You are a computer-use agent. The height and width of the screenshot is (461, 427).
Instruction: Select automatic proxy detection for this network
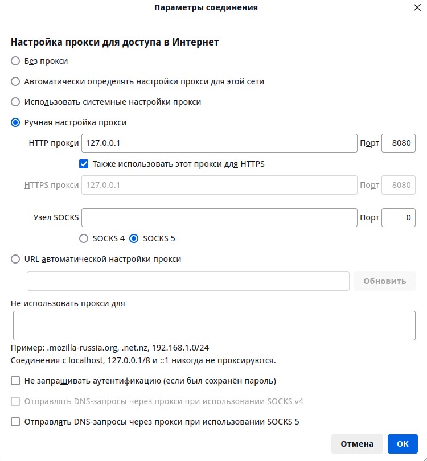[15, 81]
